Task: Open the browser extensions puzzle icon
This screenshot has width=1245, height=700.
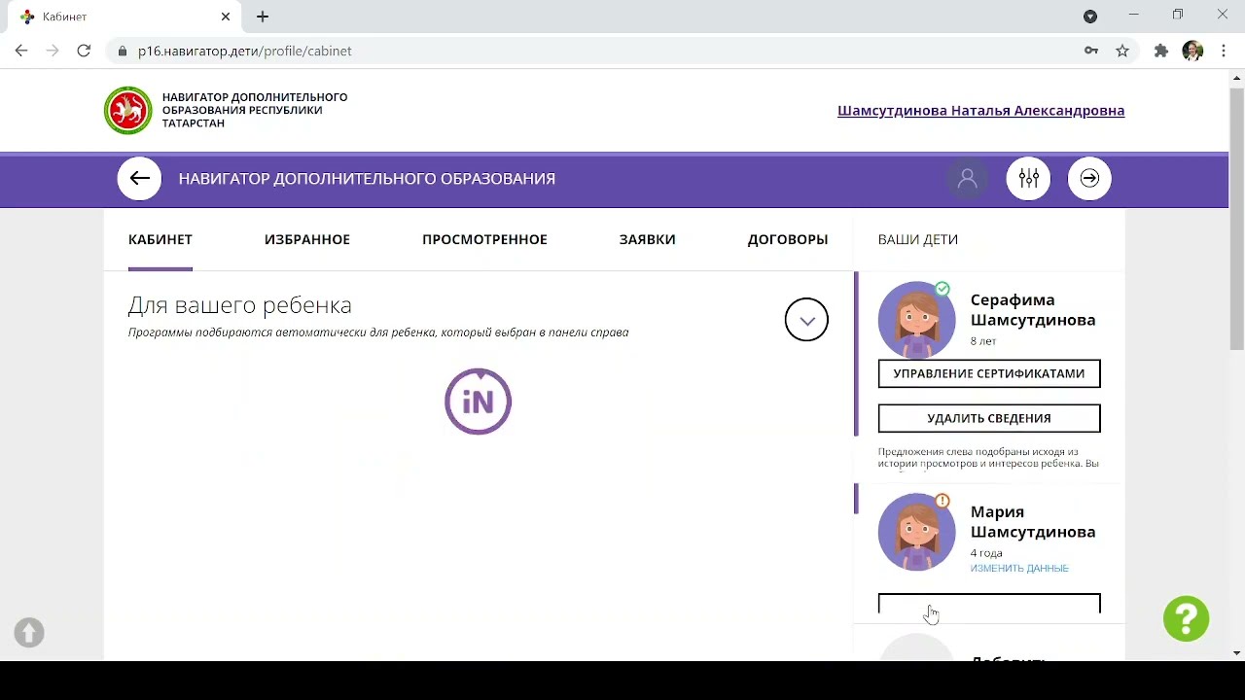Action: 1160,51
